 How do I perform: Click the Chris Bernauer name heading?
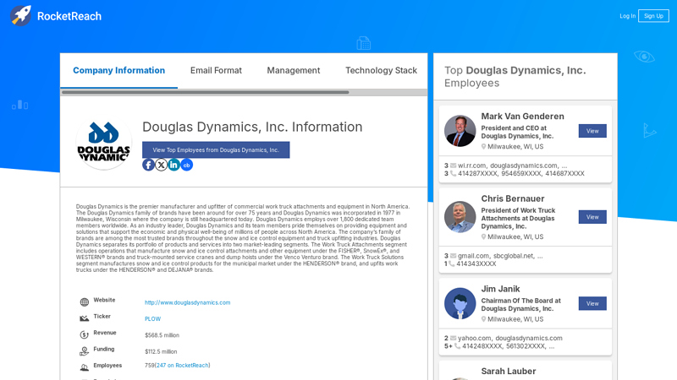pos(513,198)
